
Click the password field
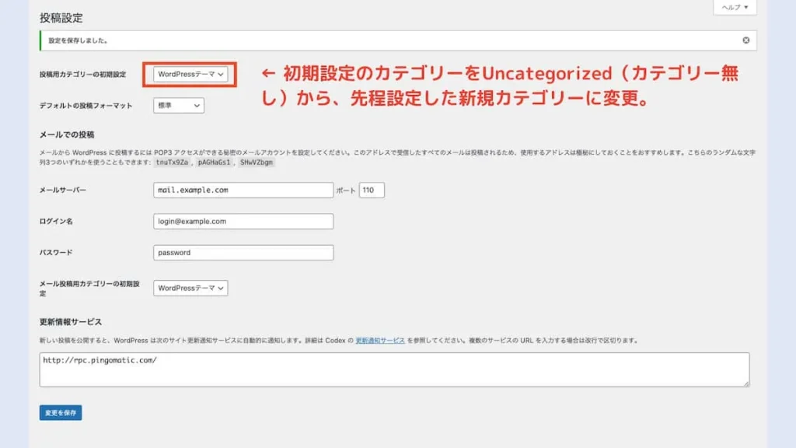[x=243, y=253]
